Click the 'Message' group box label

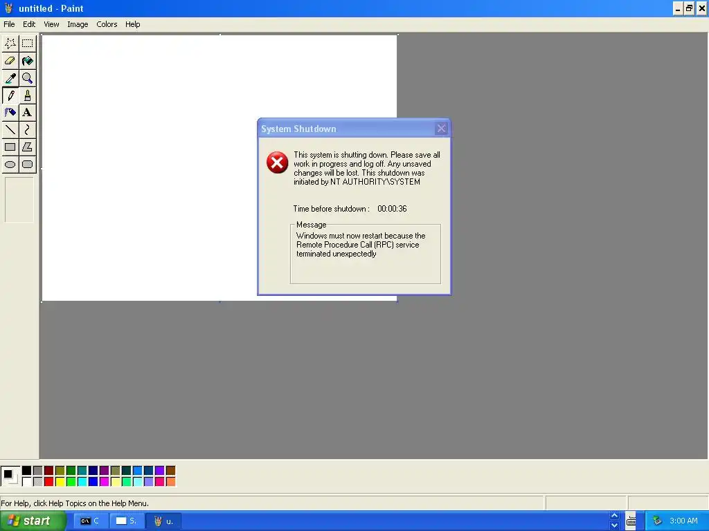click(x=311, y=225)
